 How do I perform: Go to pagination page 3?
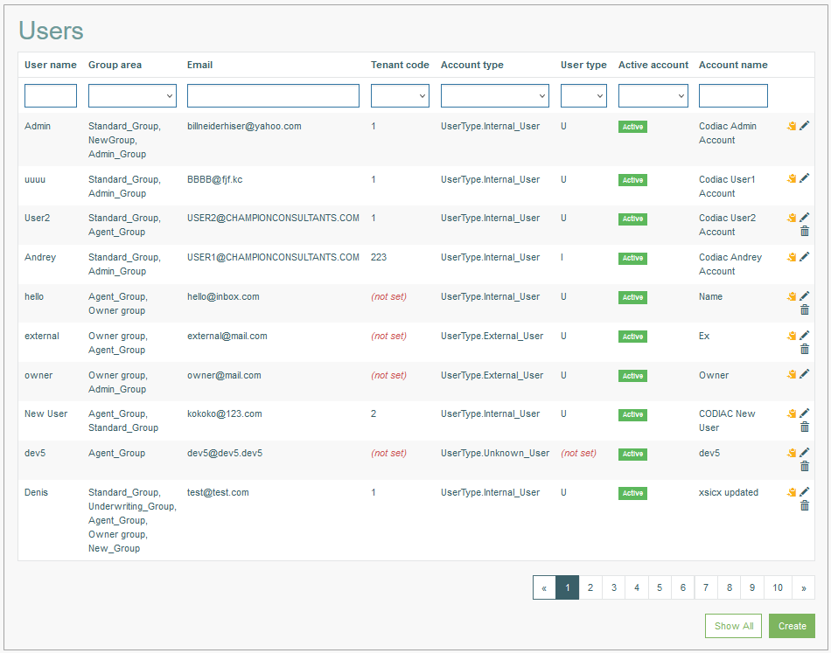614,587
